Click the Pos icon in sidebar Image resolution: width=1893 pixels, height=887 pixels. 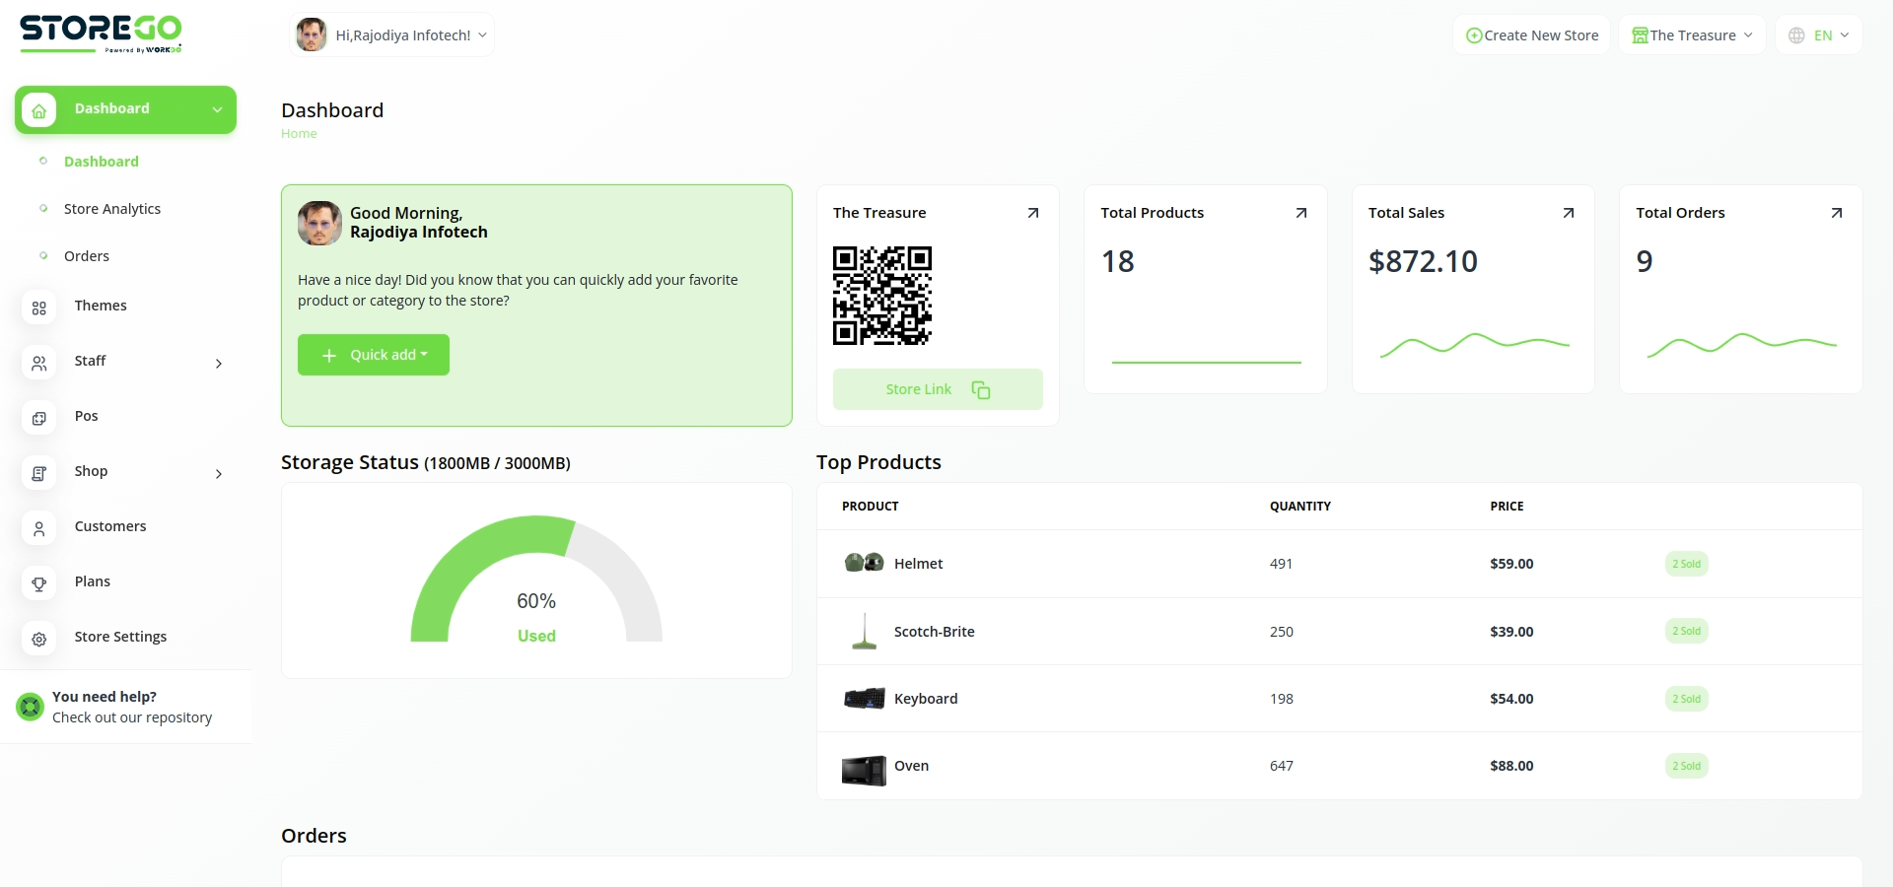39,419
